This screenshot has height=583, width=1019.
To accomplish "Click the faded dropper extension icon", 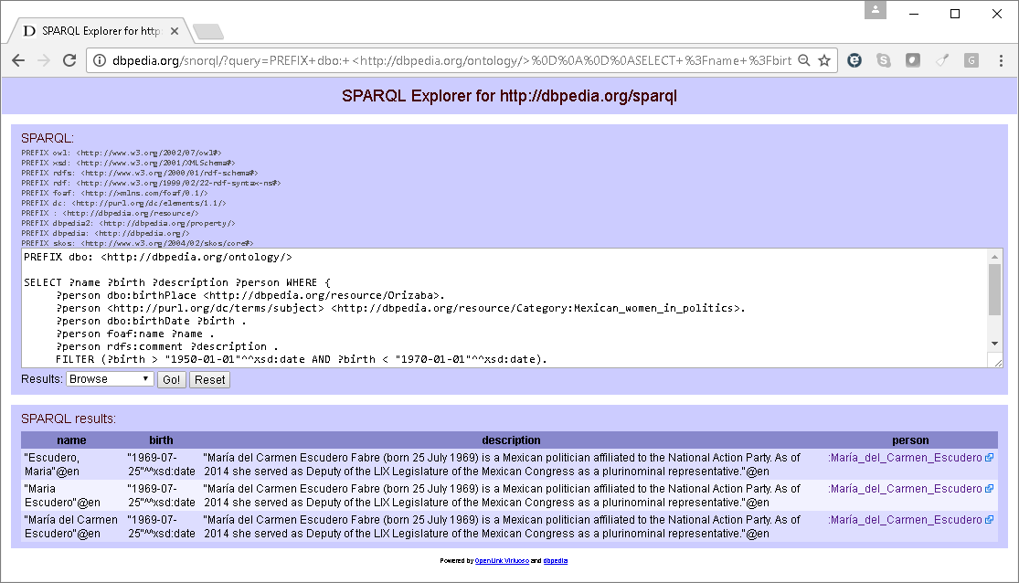I will [942, 60].
